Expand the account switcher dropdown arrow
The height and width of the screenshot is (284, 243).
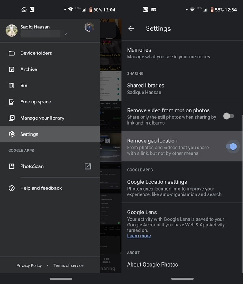[65, 34]
